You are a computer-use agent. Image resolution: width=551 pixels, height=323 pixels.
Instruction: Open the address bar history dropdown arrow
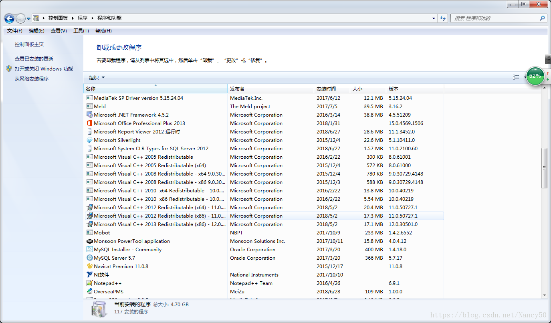tap(434, 18)
